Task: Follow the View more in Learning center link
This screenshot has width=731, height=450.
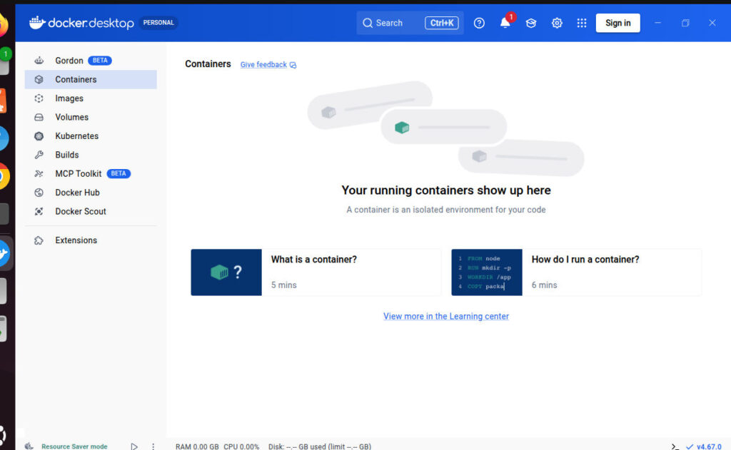Action: (x=446, y=317)
